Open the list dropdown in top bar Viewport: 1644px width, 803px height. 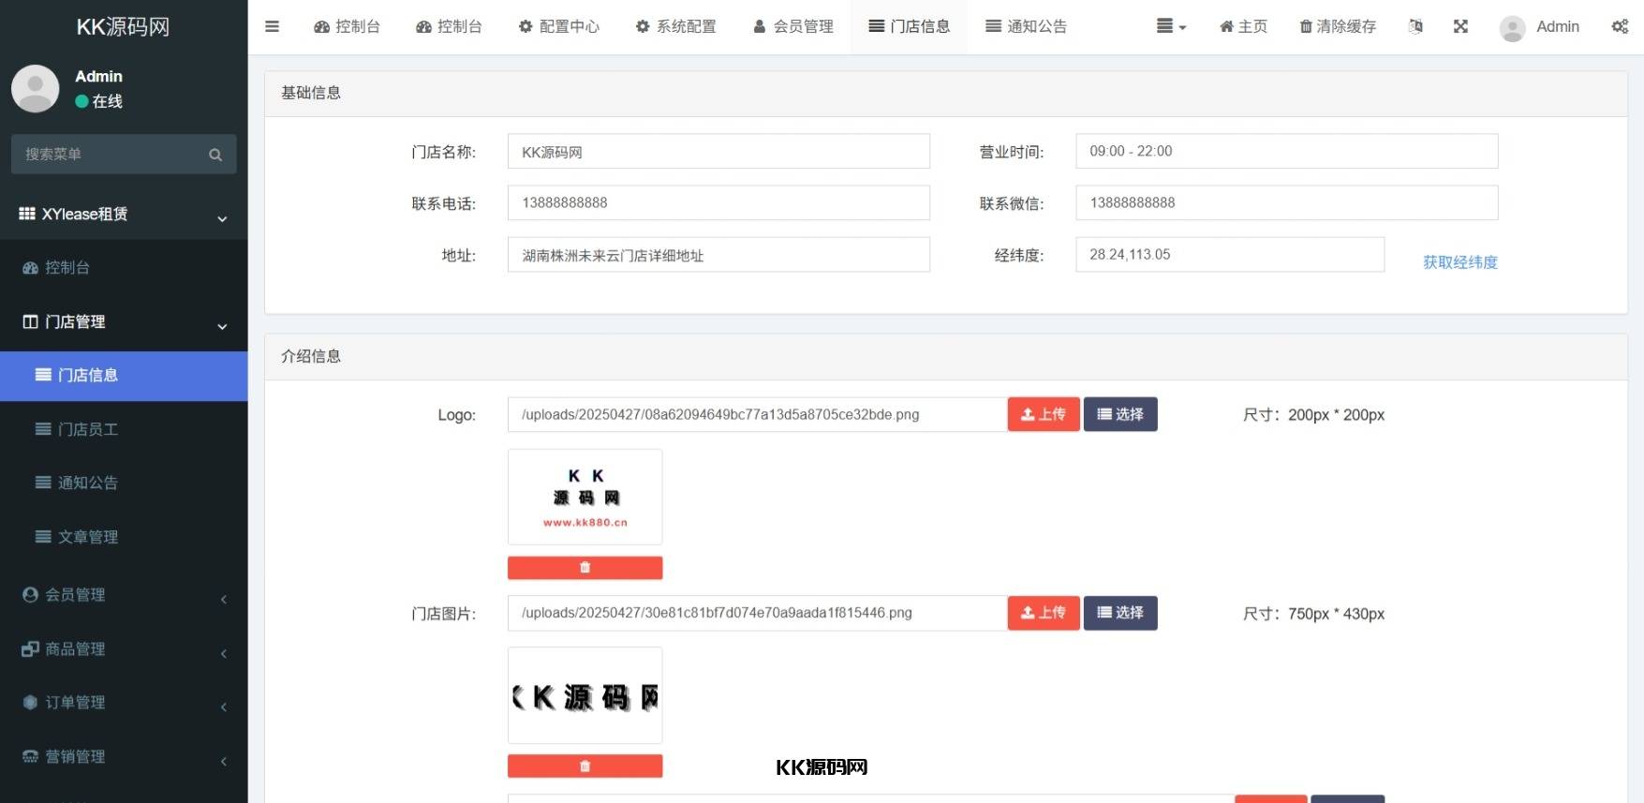[x=1171, y=26]
